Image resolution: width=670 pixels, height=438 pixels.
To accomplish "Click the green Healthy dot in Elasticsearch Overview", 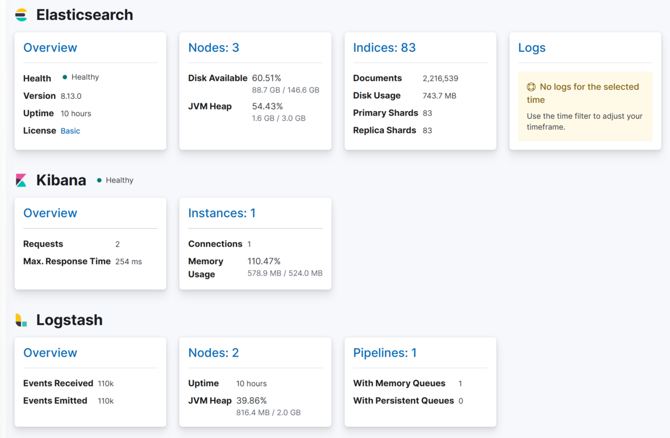I will (65, 78).
